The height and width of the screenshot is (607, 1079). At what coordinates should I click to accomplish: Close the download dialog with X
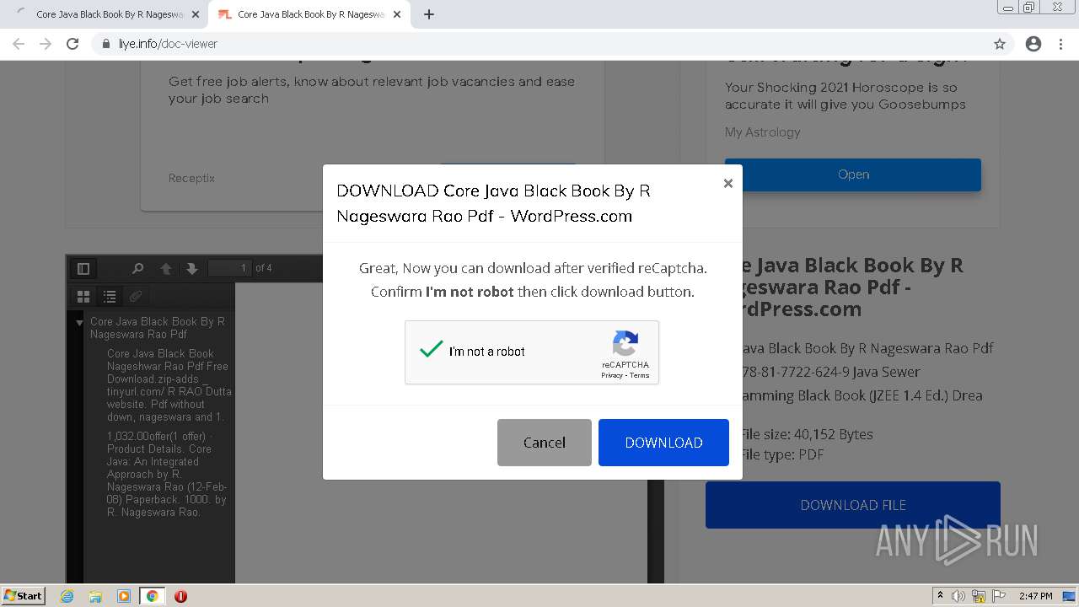[728, 183]
